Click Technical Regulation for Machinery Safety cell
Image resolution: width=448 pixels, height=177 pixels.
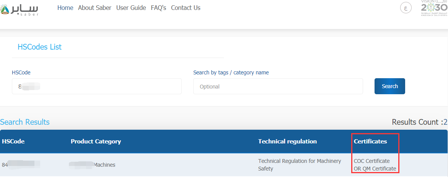(300, 165)
